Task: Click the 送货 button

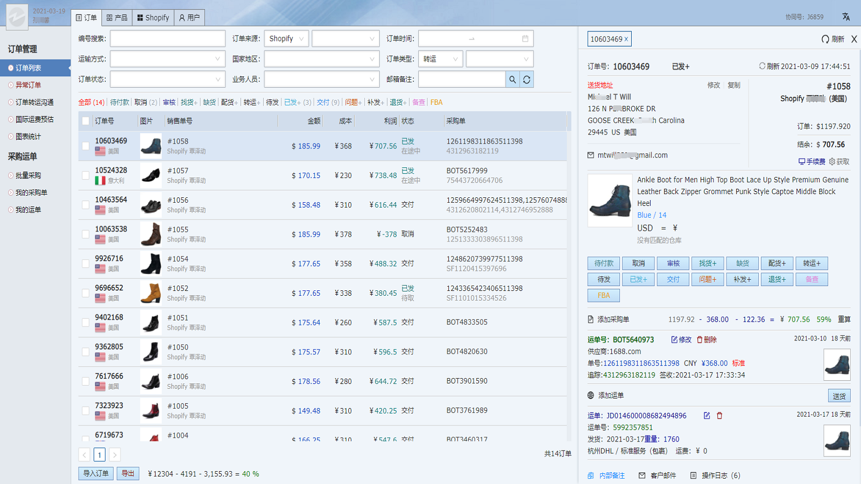Action: [839, 396]
